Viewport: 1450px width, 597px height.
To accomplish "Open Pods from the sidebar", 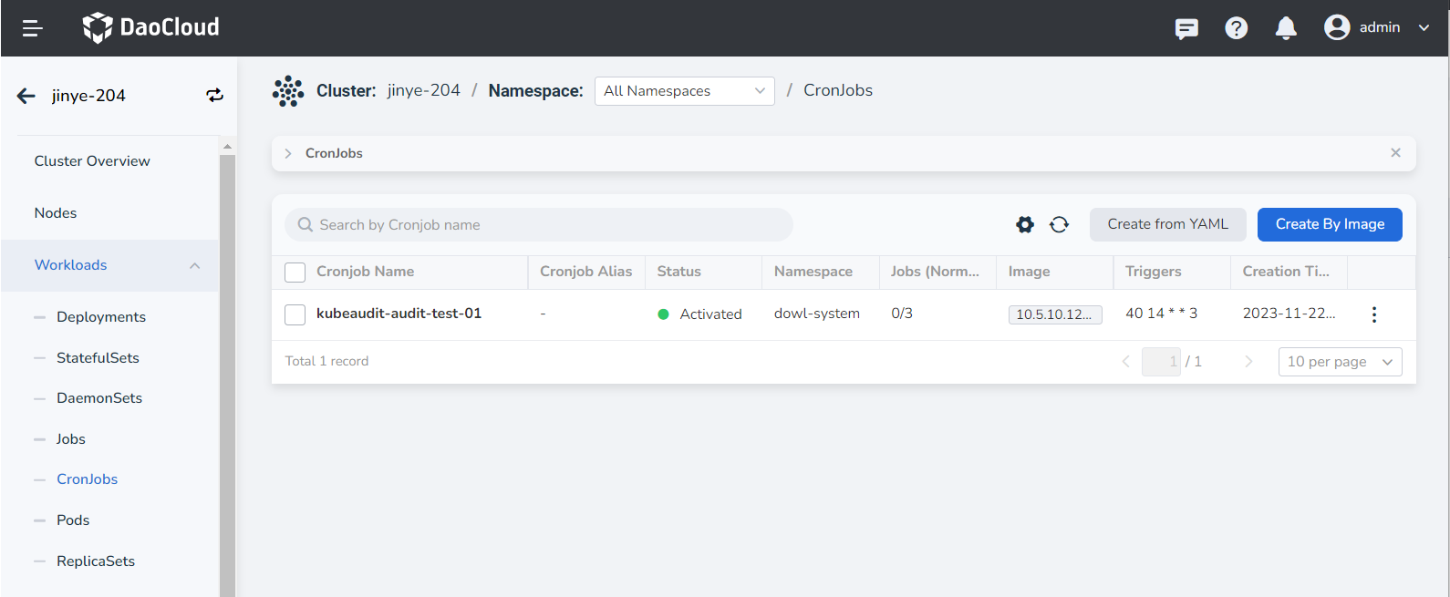I will [73, 520].
